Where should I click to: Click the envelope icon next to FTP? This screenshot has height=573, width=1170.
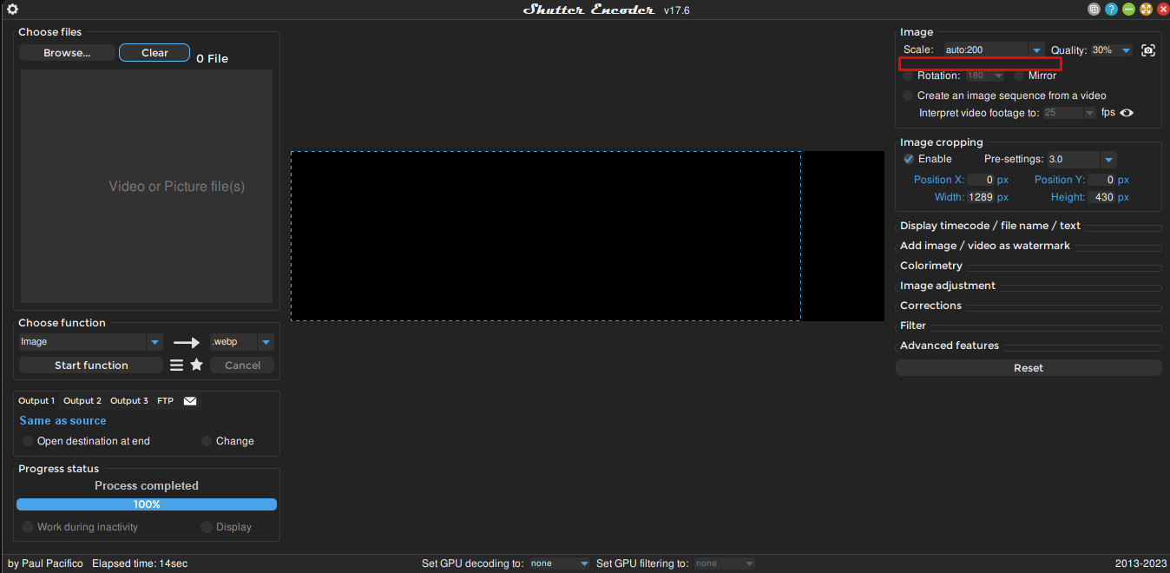tap(190, 400)
